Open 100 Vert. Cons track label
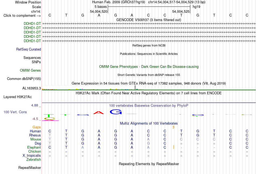The width and height of the screenshot is (256, 174). [15, 112]
